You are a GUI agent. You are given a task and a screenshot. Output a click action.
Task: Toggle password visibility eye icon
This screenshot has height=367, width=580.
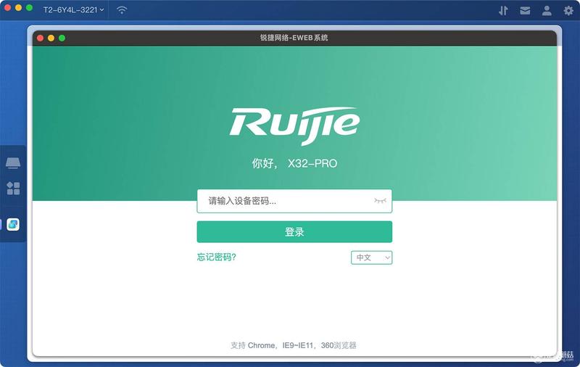[380, 201]
